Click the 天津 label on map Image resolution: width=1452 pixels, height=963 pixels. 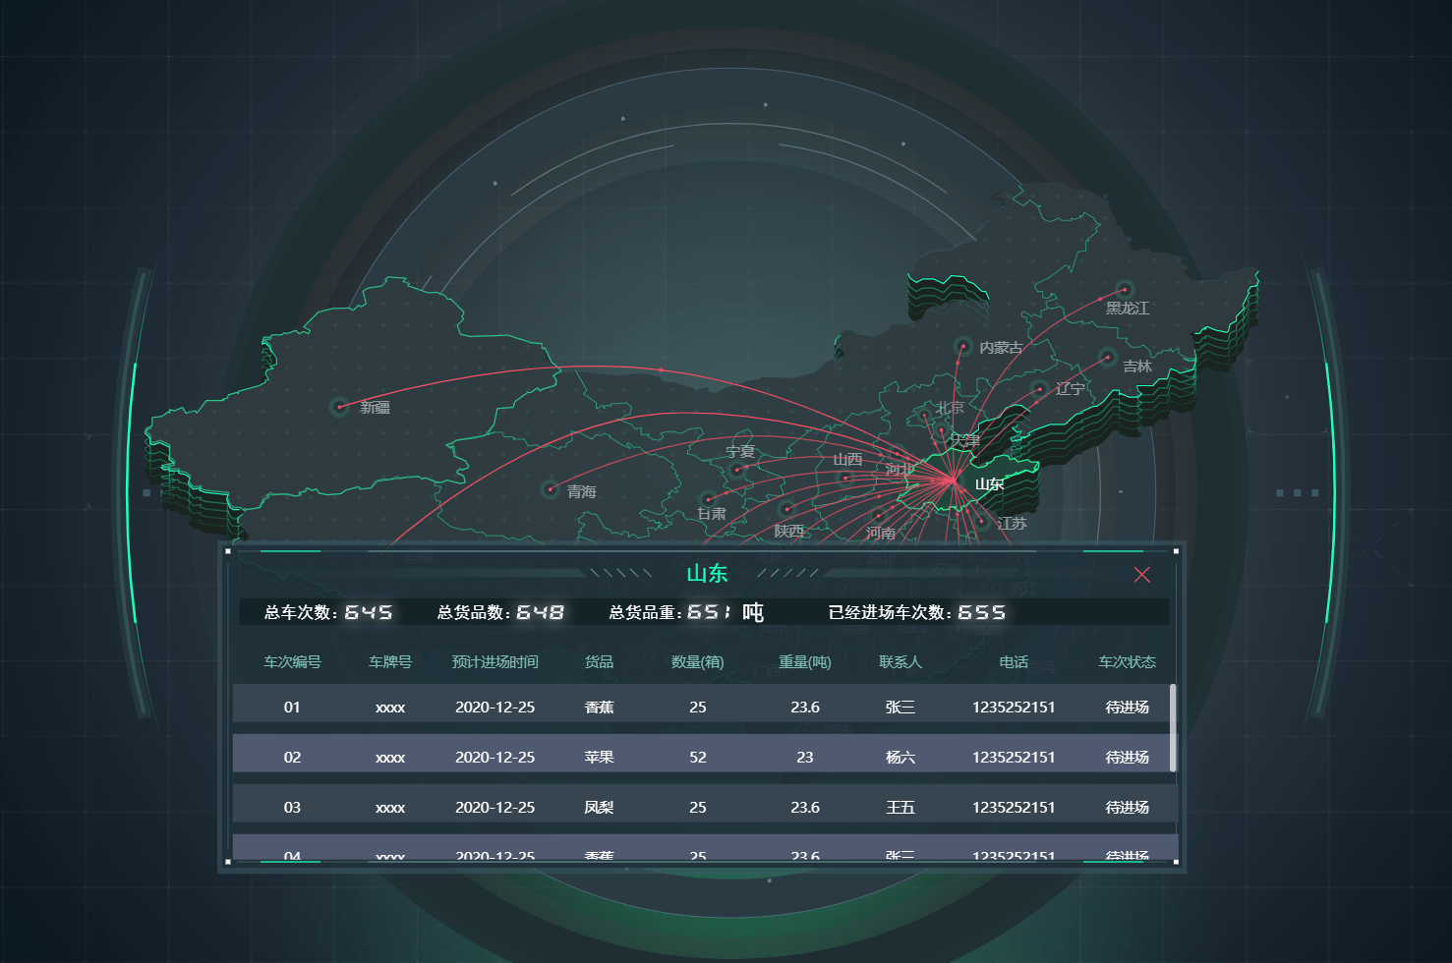pos(964,440)
